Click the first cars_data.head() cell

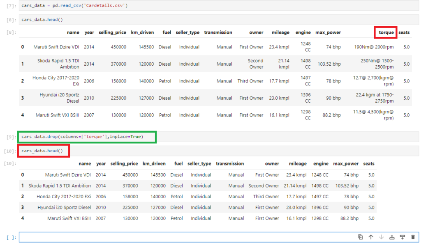[x=206, y=19]
